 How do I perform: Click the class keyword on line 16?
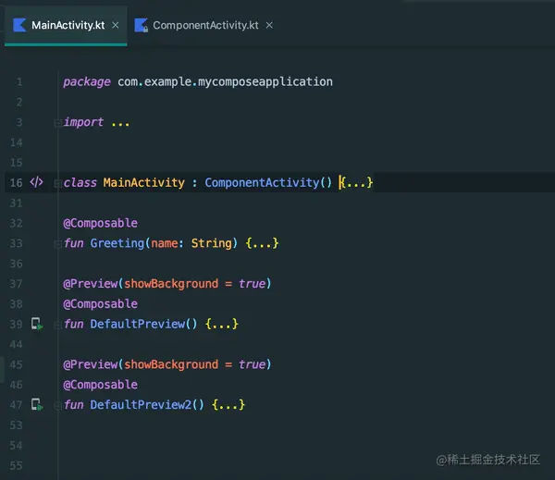coord(80,182)
